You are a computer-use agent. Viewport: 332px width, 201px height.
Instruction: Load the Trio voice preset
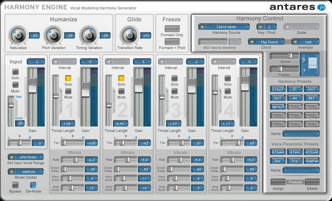pyautogui.click(x=295, y=161)
